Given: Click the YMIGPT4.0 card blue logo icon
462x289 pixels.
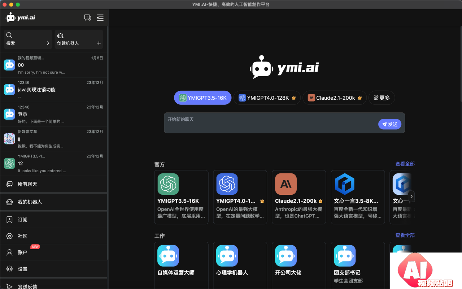Looking at the screenshot, I should click(x=227, y=184).
